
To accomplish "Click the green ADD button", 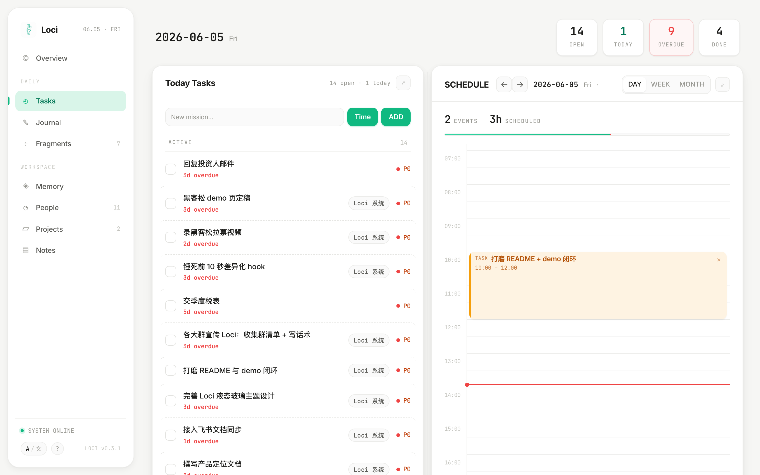I will [396, 117].
